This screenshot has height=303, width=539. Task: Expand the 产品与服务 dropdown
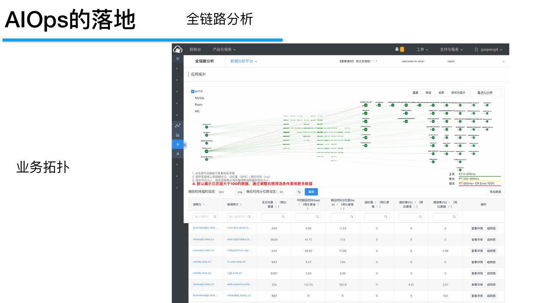pyautogui.click(x=224, y=49)
